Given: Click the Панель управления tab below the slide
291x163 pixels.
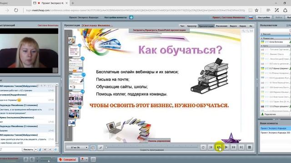Looking at the screenshot, I should point(159,141).
